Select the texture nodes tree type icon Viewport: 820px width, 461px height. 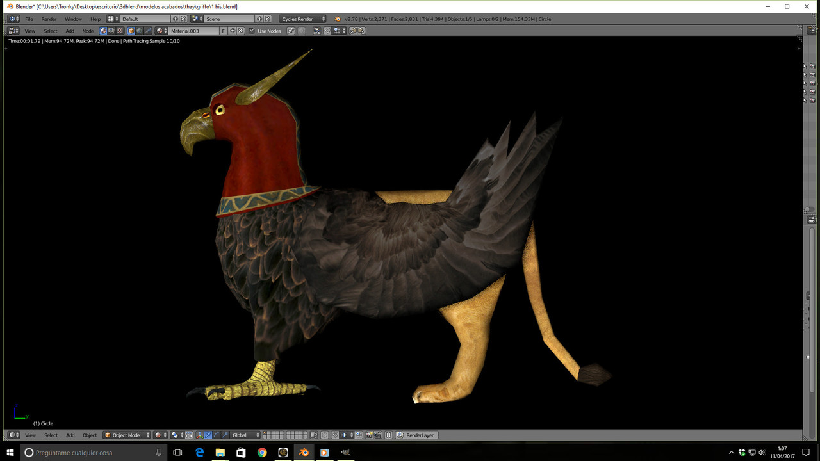(x=119, y=31)
